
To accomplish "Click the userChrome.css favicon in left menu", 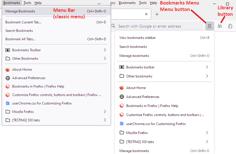I will (x=8, y=103).
